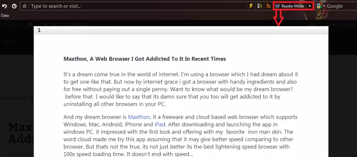This screenshot has height=157, width=357.
Task: Open the iPad link in article
Action: click(160, 125)
